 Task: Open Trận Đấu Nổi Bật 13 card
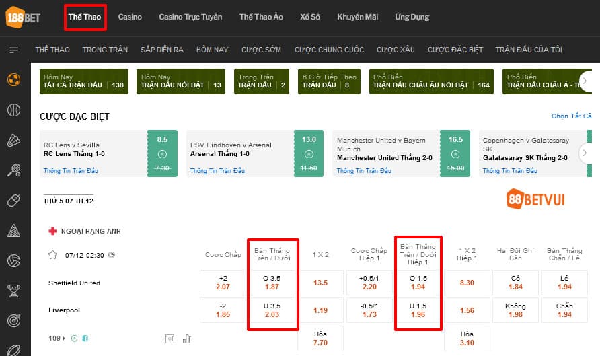pos(181,81)
